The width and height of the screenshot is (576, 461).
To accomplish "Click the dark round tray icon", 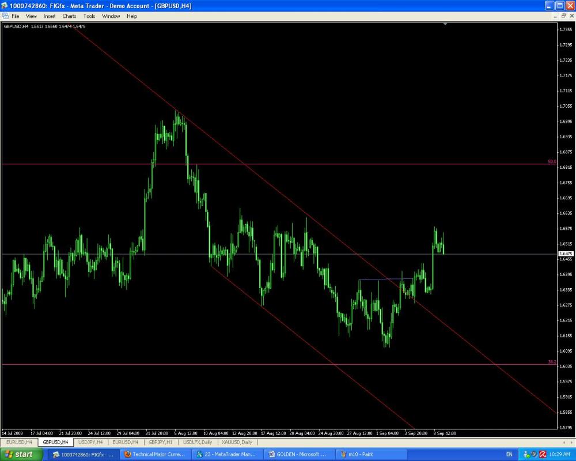I will pos(535,455).
